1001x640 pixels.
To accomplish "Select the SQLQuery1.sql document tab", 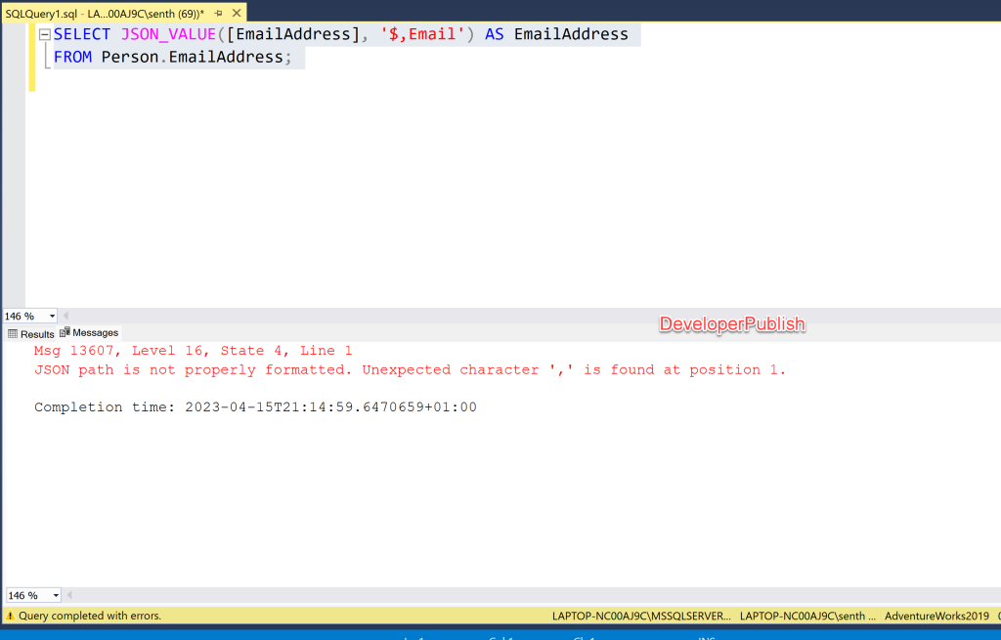I will coord(105,15).
